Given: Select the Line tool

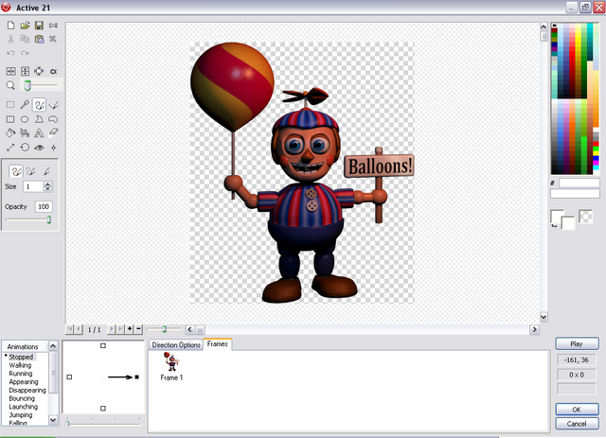Looking at the screenshot, I should (x=53, y=105).
